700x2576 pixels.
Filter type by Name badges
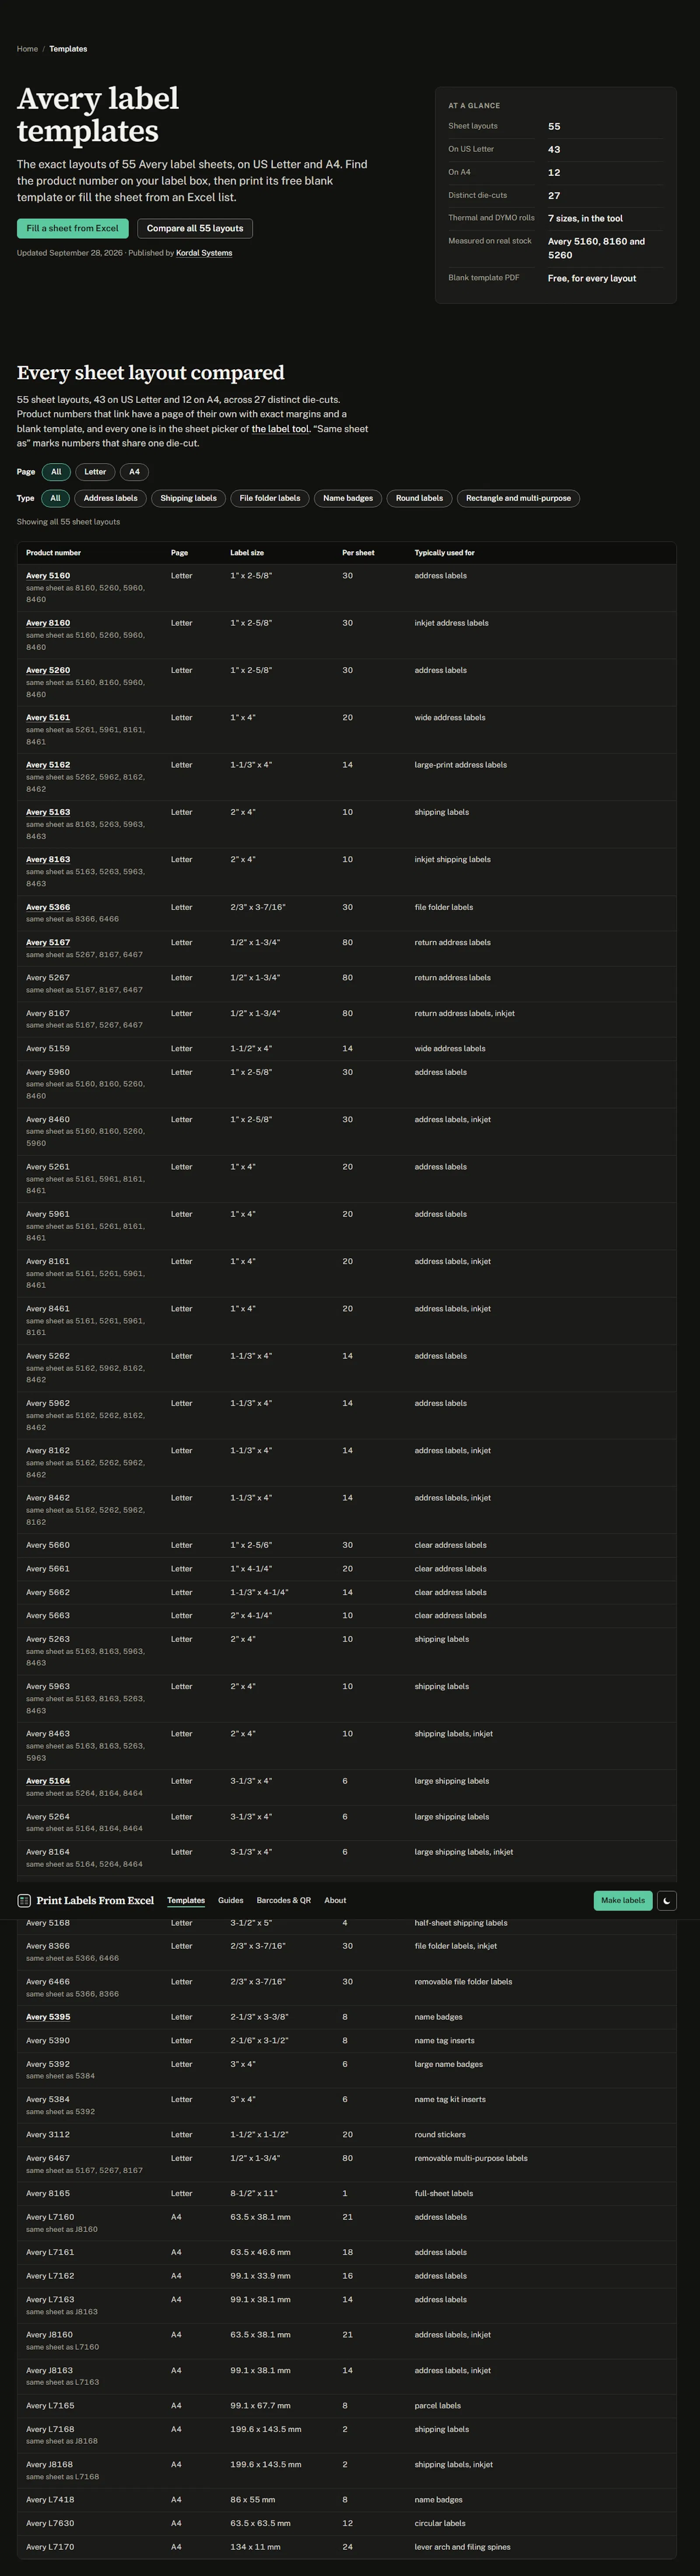[x=348, y=498]
